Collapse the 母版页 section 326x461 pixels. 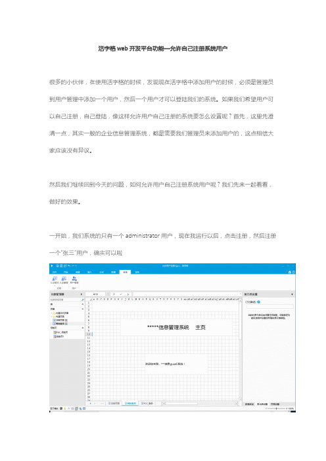tap(82, 328)
